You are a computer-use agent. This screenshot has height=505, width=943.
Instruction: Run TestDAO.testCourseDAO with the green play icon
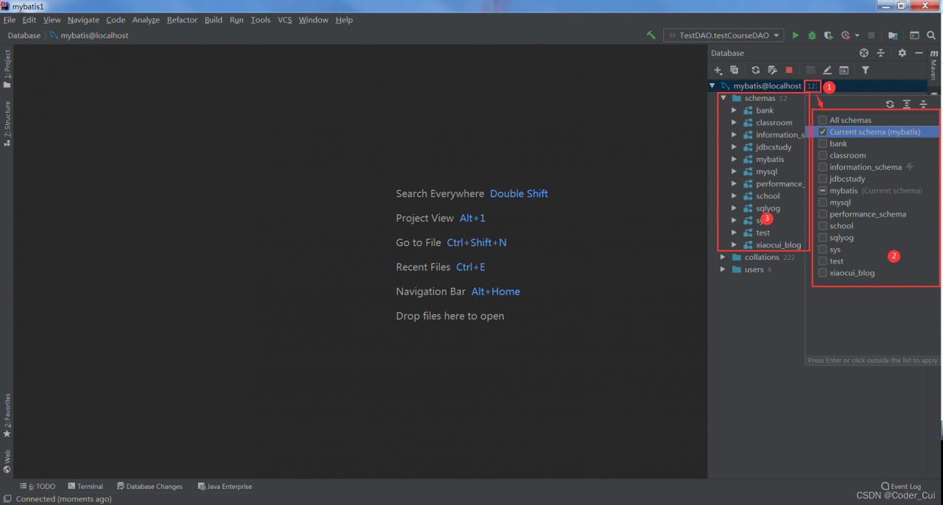coord(796,35)
